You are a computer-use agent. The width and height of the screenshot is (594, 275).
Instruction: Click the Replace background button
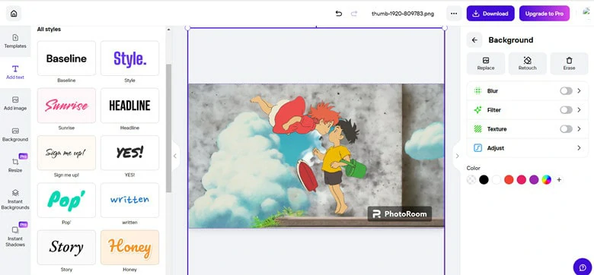[486, 64]
